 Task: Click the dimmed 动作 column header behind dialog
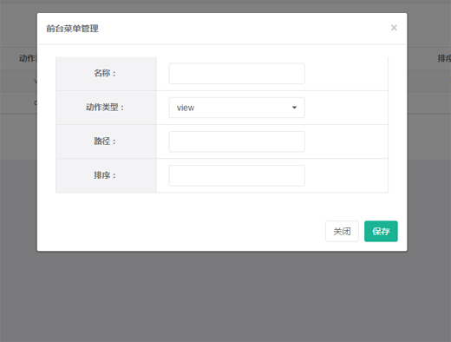tap(28, 58)
